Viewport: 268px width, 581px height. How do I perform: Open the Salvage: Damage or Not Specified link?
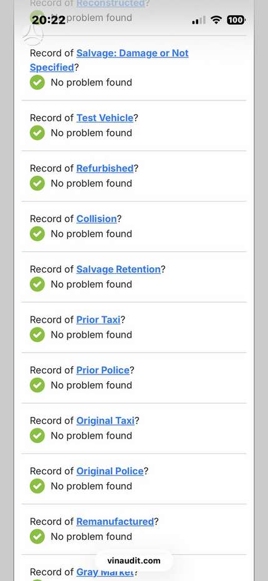[x=109, y=60]
